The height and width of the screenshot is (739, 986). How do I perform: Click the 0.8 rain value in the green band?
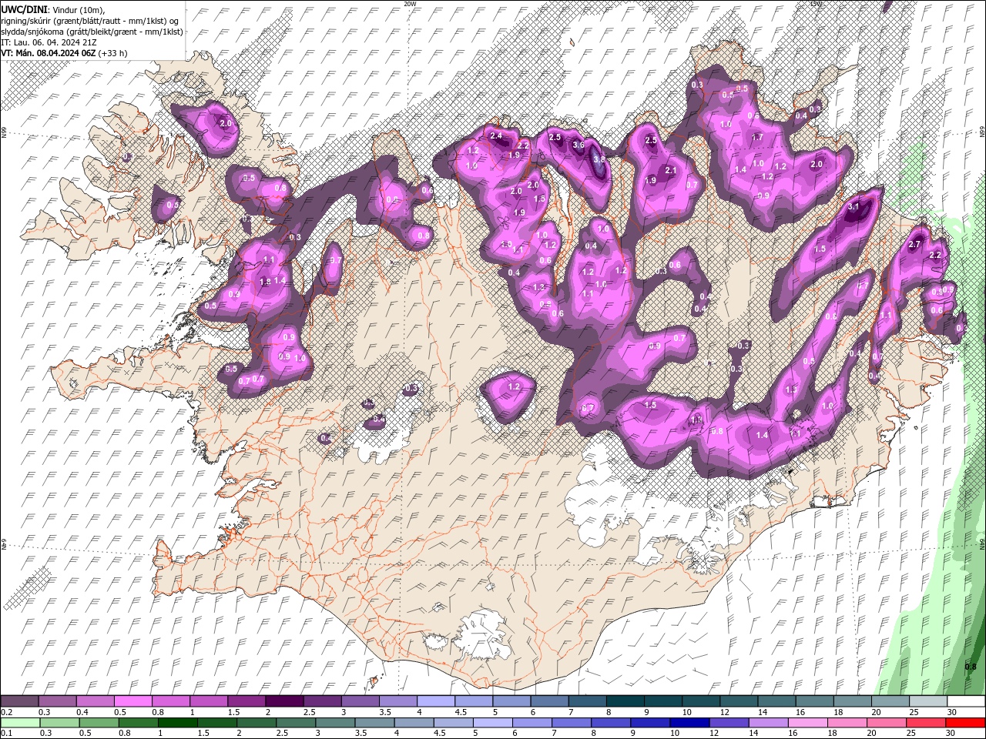point(971,667)
